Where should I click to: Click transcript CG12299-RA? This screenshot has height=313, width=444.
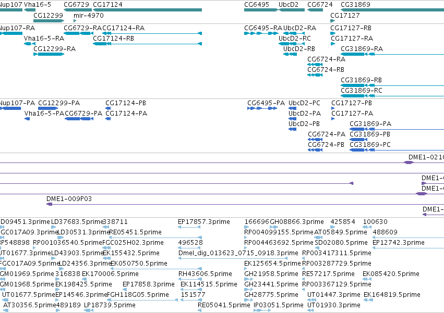coord(49,54)
